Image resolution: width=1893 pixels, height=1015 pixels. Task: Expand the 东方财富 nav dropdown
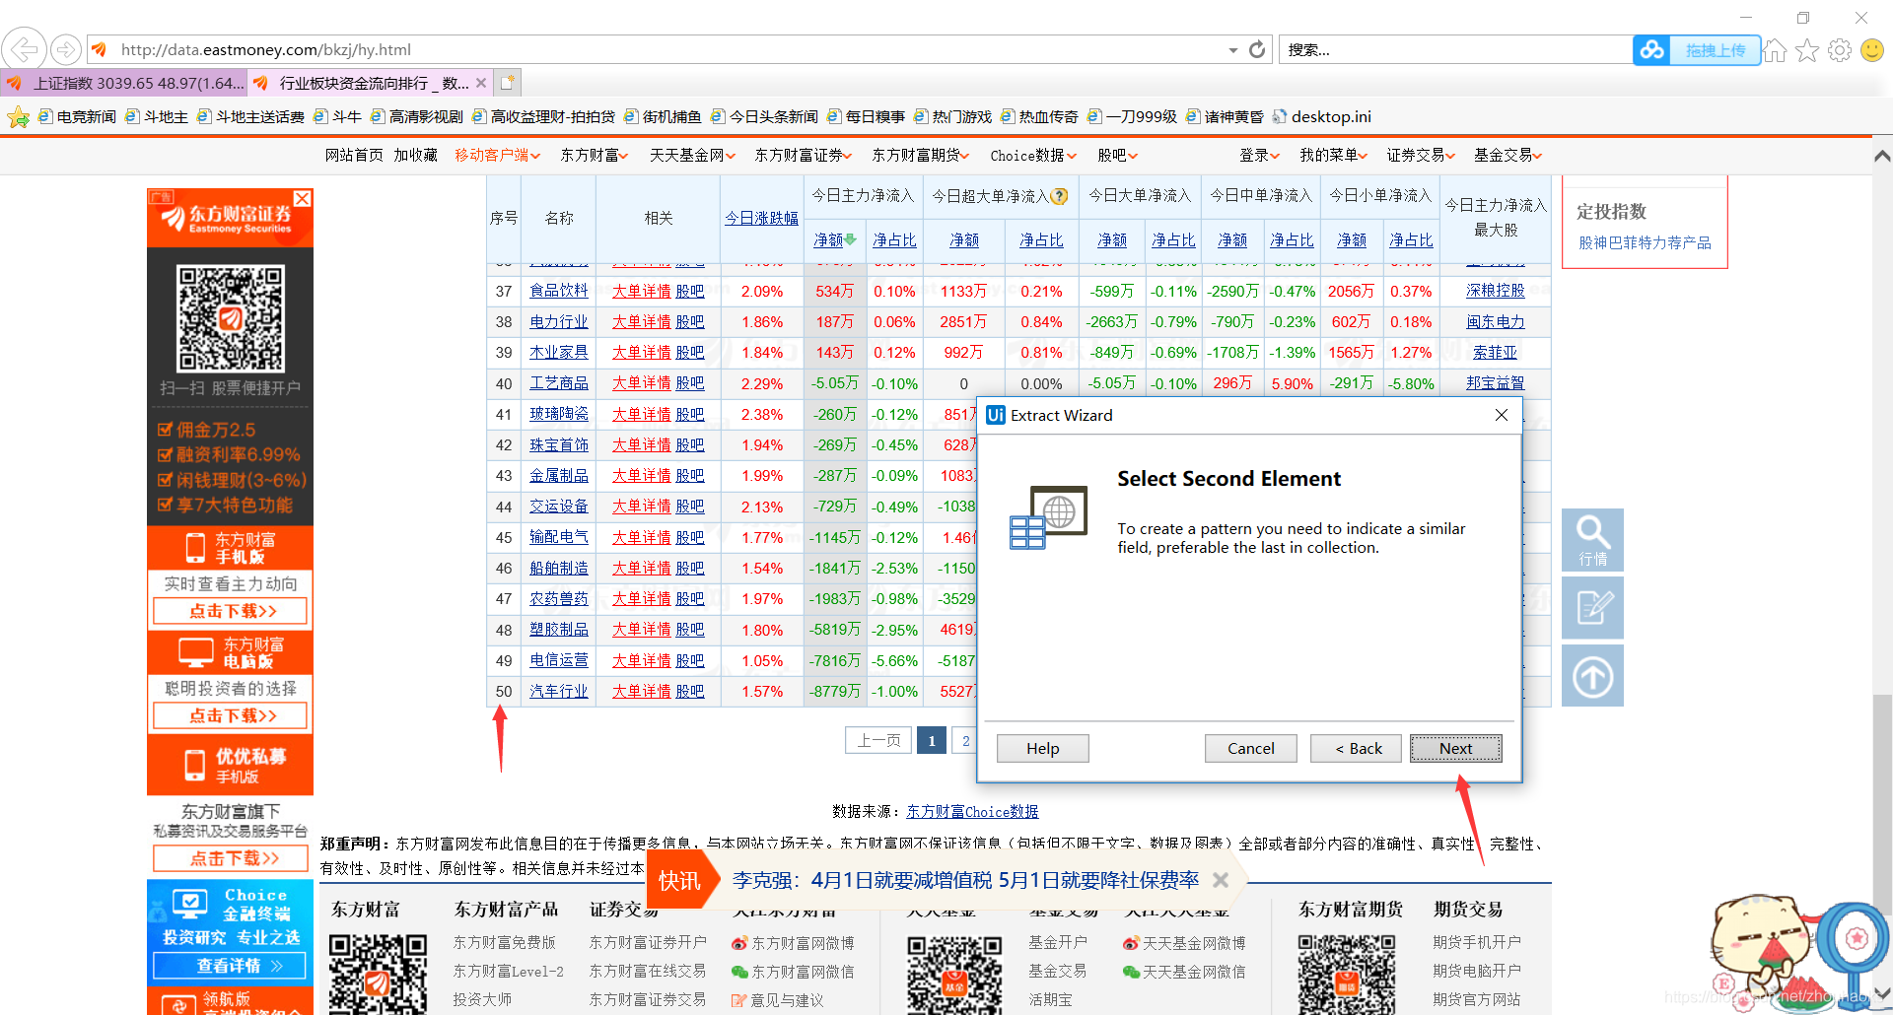coord(595,155)
